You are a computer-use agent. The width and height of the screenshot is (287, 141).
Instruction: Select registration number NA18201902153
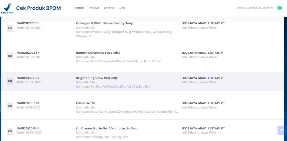28,78
